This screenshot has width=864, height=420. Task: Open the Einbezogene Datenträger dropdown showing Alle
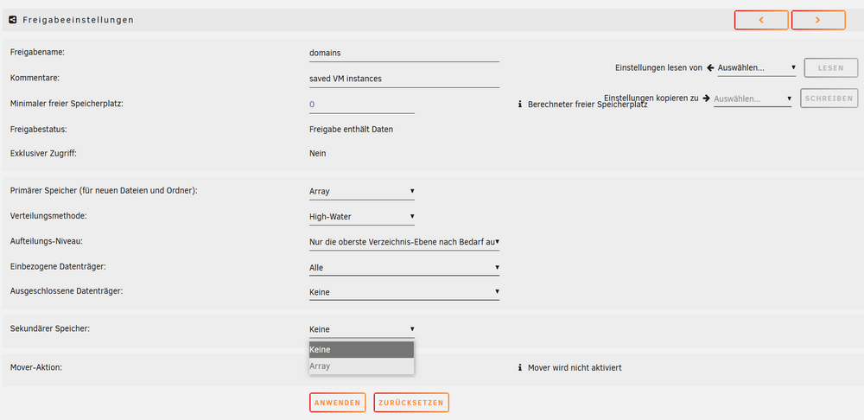tap(403, 268)
